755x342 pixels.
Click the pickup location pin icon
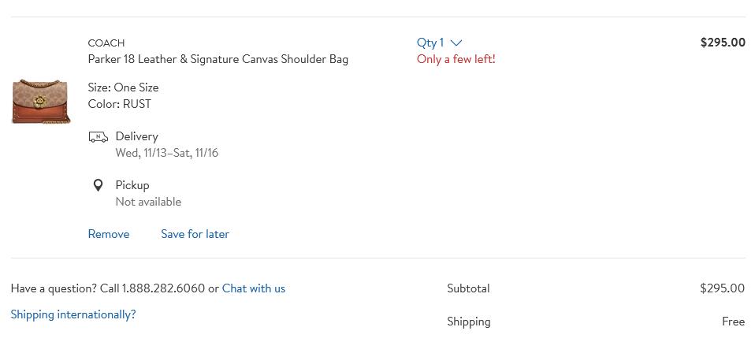tap(99, 185)
